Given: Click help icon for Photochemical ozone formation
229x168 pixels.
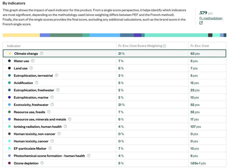Looking at the screenshot, I should click(x=89, y=156).
